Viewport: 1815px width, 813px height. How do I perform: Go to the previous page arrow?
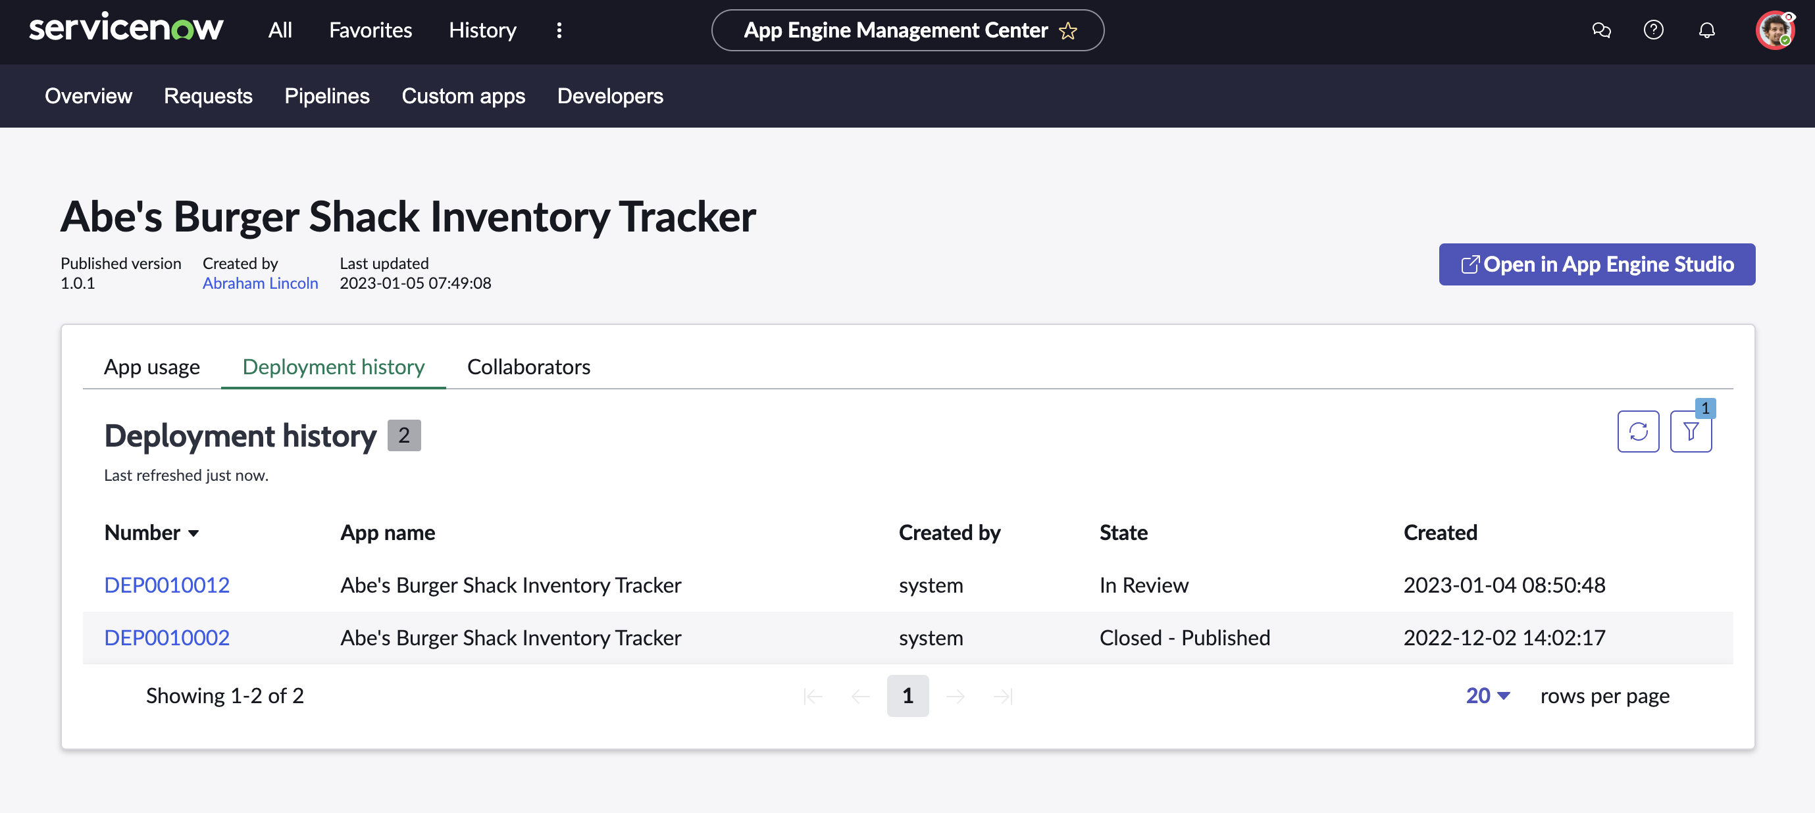click(x=860, y=696)
